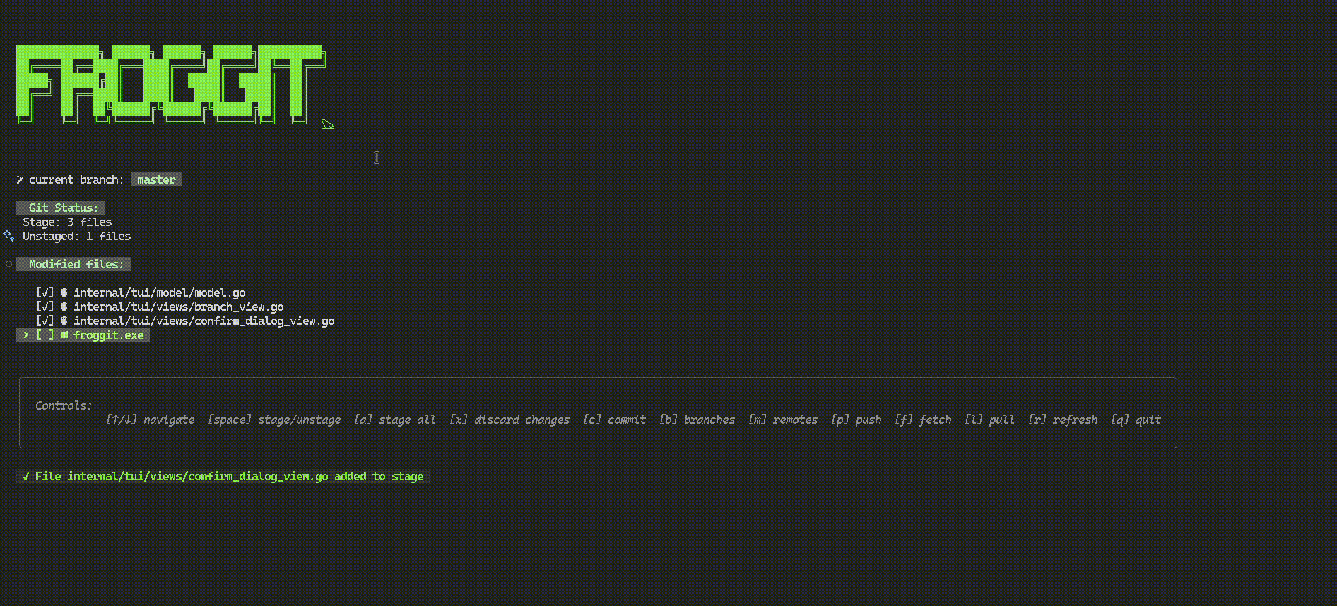Click the sparkle icon in the left gutter
Image resolution: width=1337 pixels, height=606 pixels.
(8, 235)
